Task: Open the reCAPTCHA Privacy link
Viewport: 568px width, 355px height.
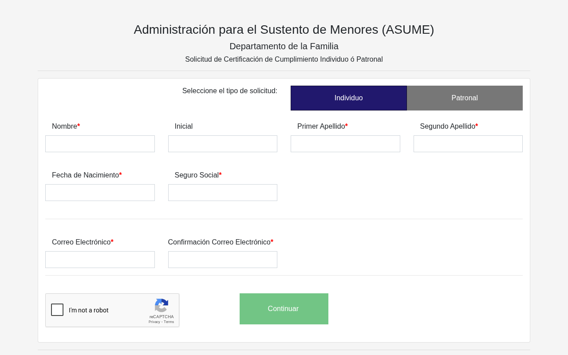Action: point(154,322)
